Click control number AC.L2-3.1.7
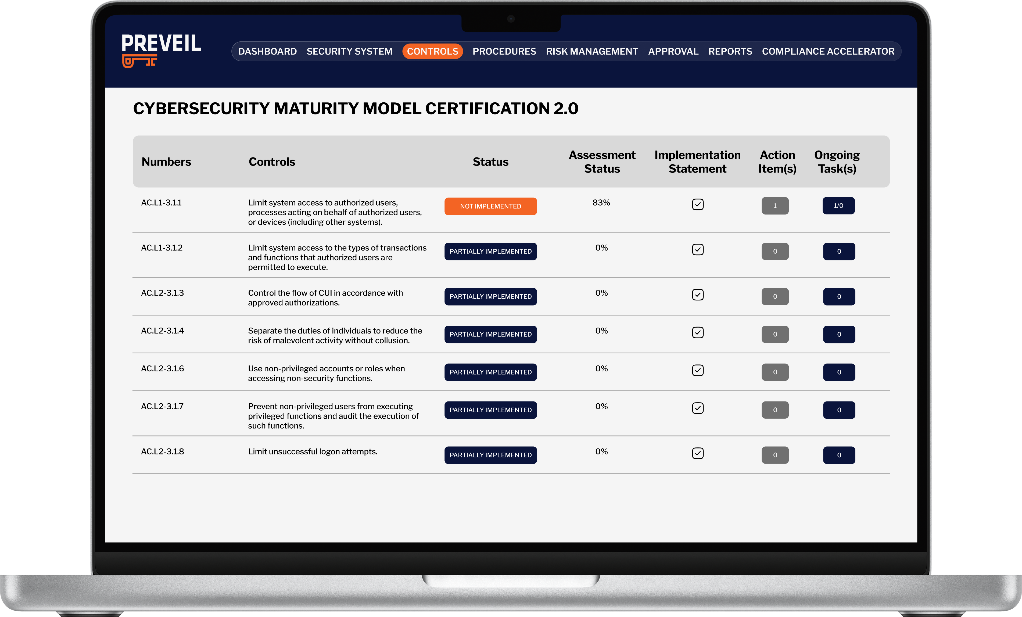This screenshot has height=617, width=1022. [x=162, y=406]
